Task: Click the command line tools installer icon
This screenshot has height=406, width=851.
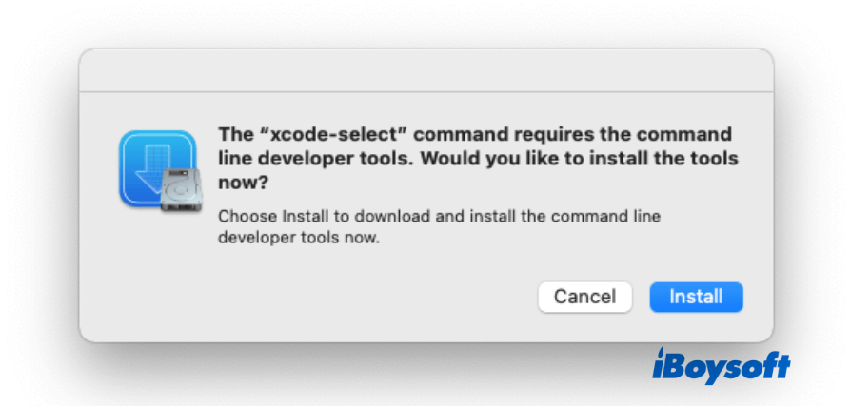Action: pos(158,171)
